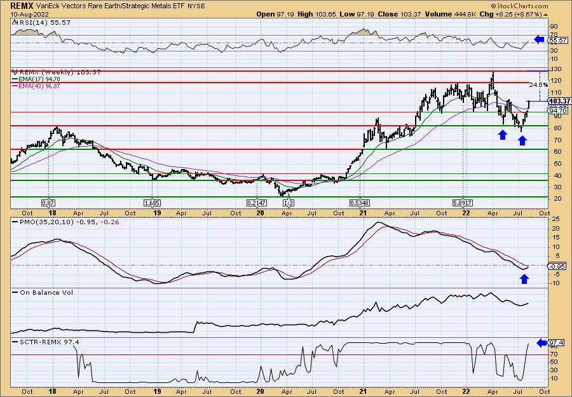Click the RSI(14) 55.57 panel label
The width and height of the screenshot is (572, 397).
tap(41, 23)
